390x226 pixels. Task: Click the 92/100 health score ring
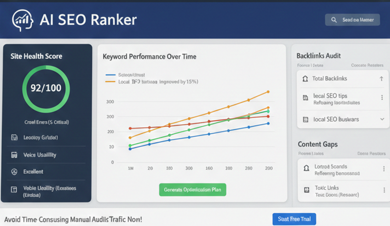point(46,88)
